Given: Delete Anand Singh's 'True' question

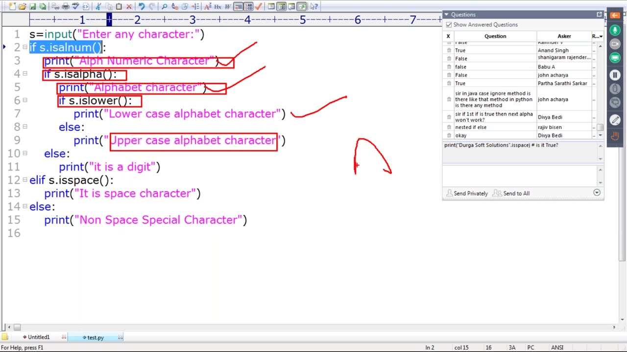Looking at the screenshot, I should click(x=449, y=50).
